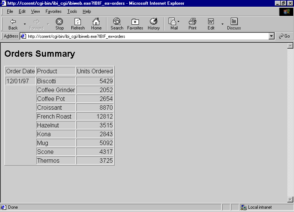
Task: Click the Address label text
Action: coord(11,36)
